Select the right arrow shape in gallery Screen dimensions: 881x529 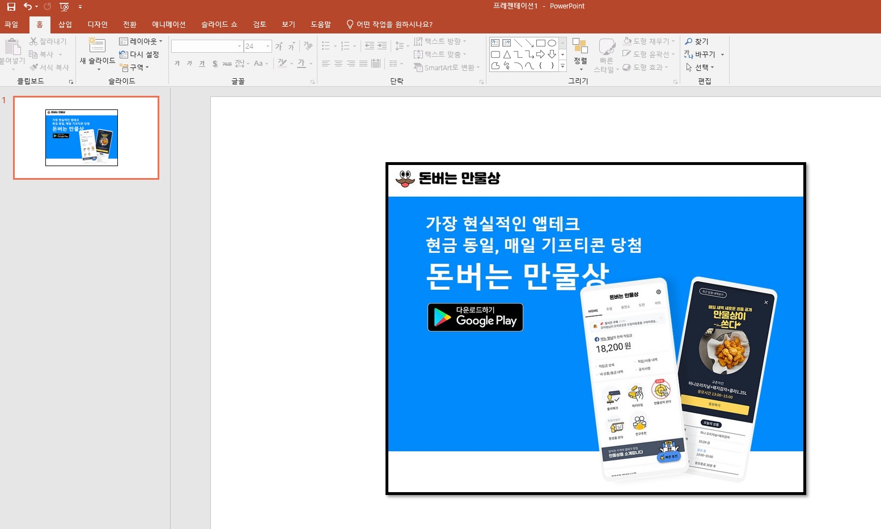point(540,54)
